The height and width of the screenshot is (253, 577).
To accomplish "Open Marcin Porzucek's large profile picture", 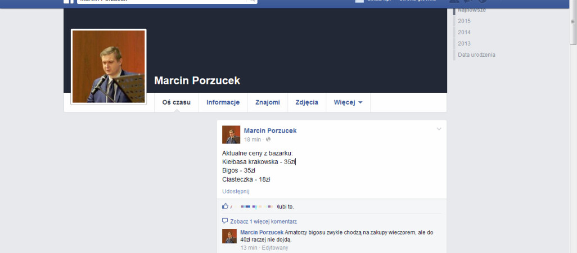I will pyautogui.click(x=109, y=66).
